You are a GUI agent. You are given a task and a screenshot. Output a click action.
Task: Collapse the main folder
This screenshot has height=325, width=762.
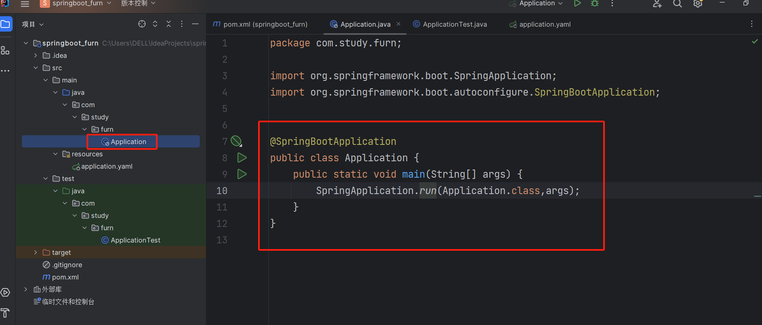[x=46, y=80]
